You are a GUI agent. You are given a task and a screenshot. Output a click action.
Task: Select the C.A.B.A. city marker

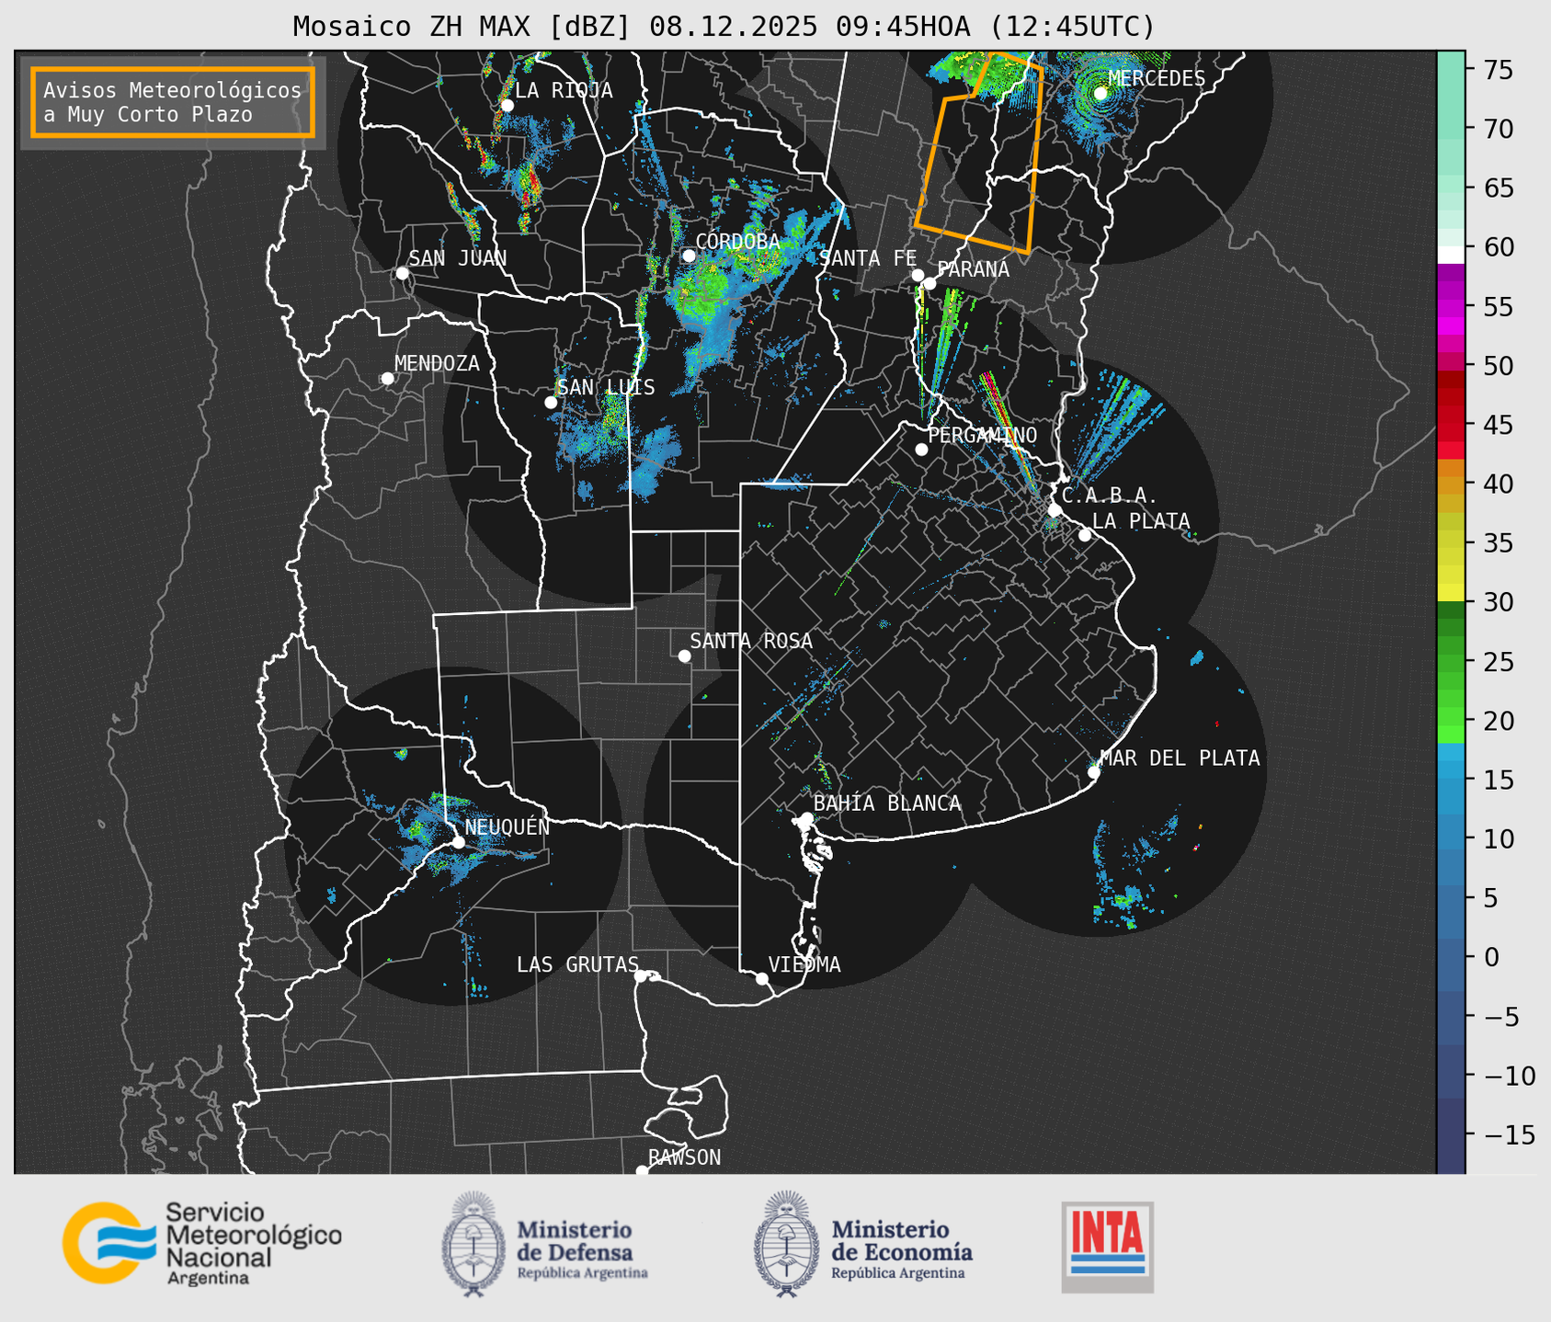[1055, 510]
